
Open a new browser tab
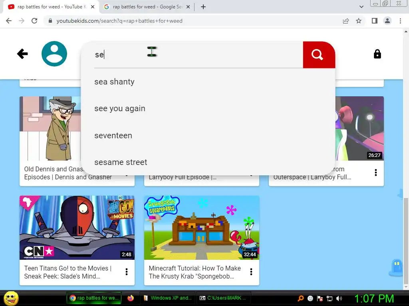coord(203,7)
